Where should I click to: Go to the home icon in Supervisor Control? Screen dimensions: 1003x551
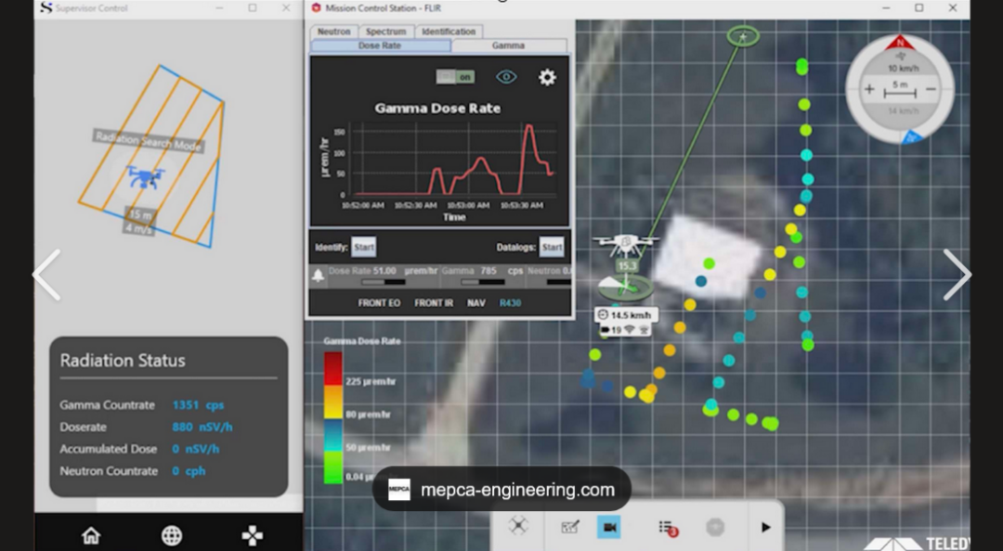(91, 535)
